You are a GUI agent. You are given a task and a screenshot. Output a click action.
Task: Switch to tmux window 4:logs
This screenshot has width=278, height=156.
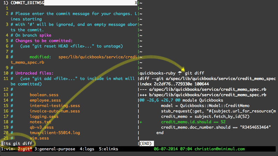(87, 149)
